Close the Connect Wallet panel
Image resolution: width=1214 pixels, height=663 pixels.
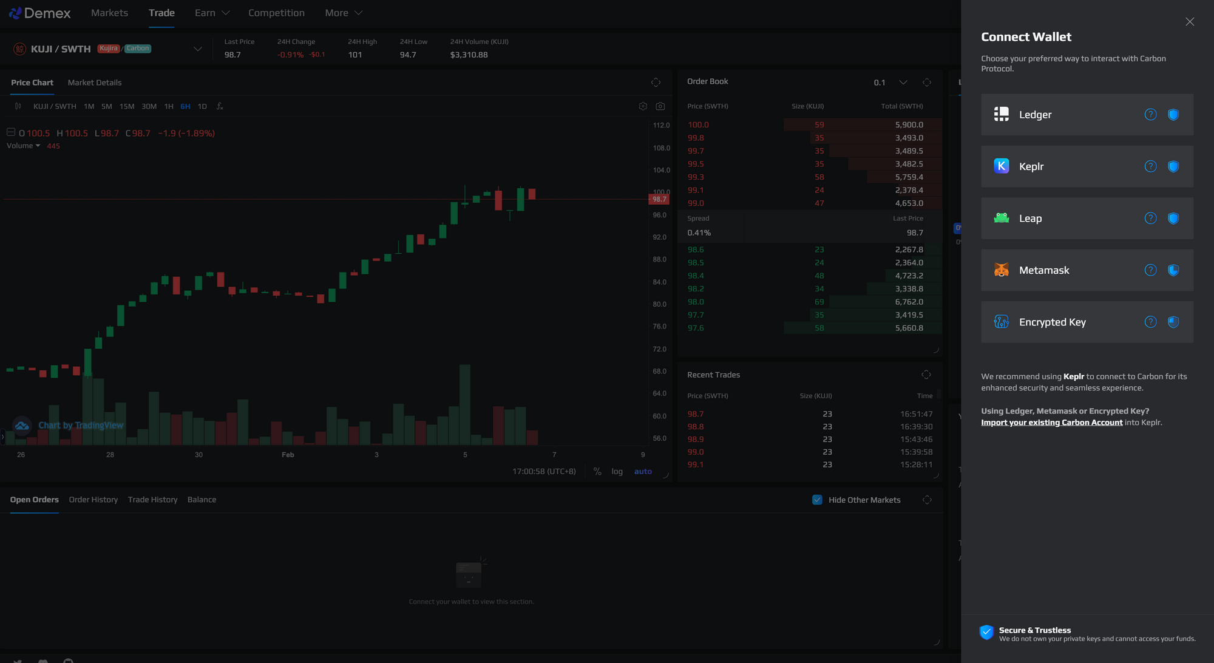point(1190,22)
